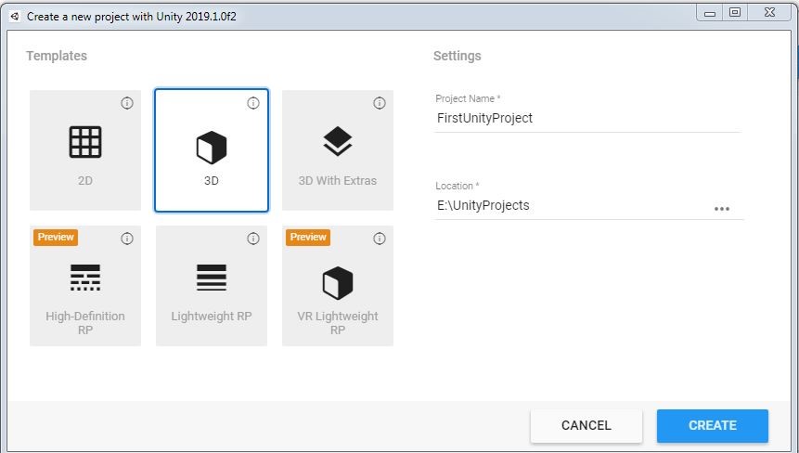Show info for Lightweight RP template
The width and height of the screenshot is (799, 453).
coord(253,239)
